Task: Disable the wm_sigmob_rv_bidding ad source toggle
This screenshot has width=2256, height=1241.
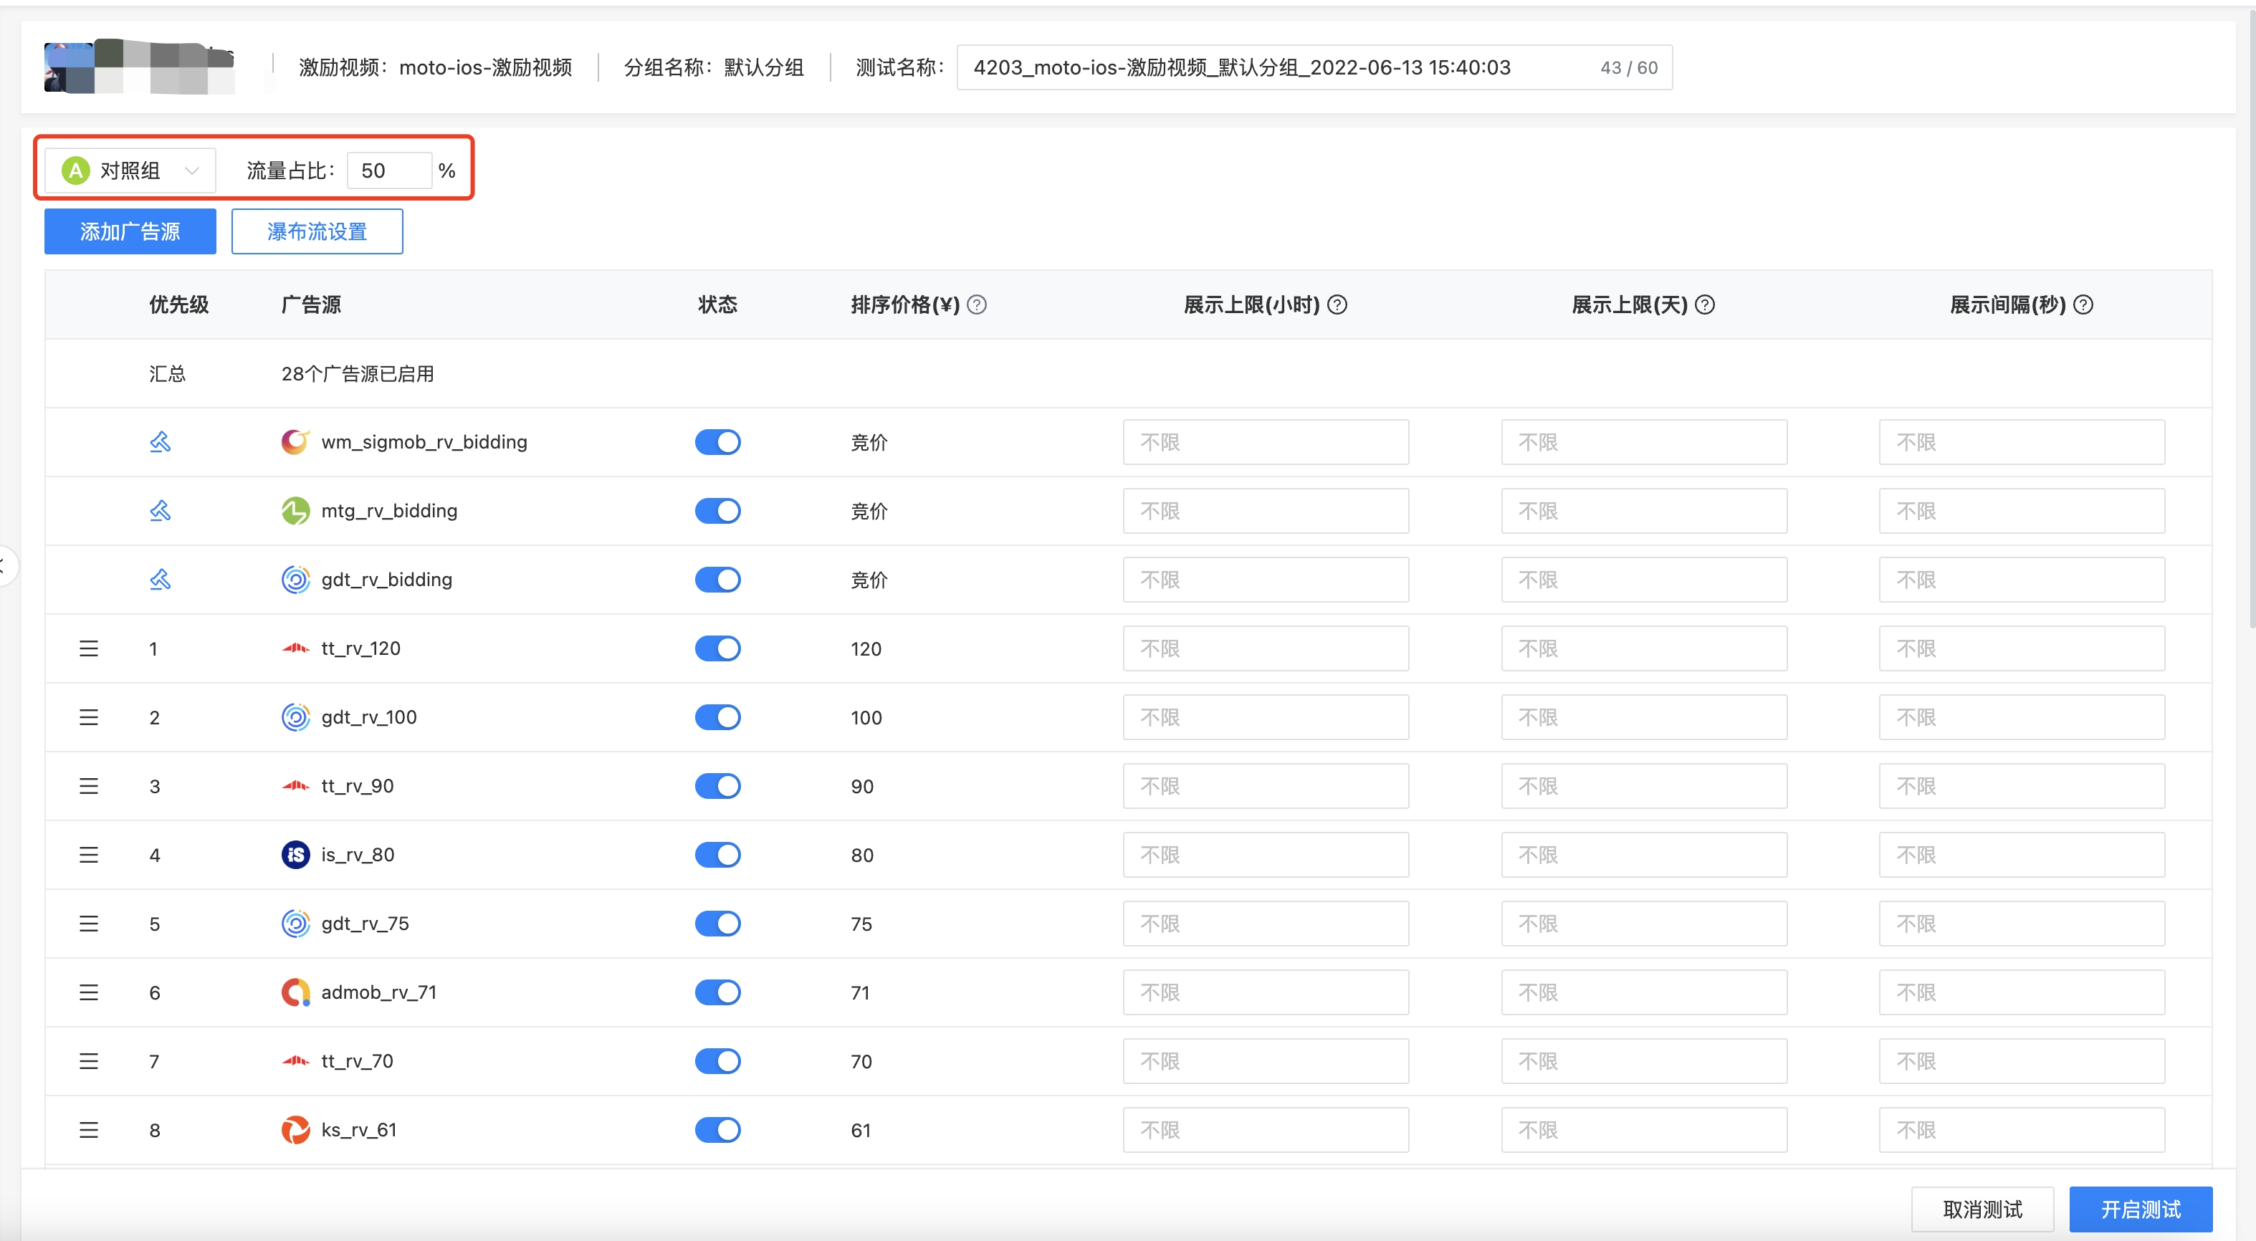Action: (x=717, y=441)
